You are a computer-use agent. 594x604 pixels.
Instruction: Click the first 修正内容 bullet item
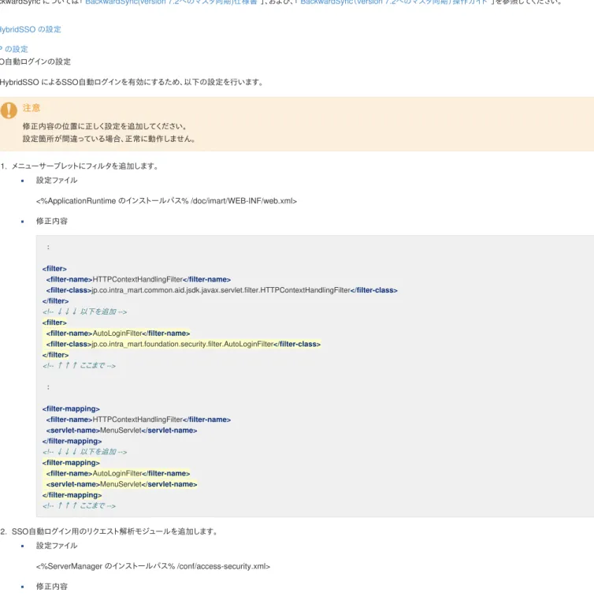(51, 221)
